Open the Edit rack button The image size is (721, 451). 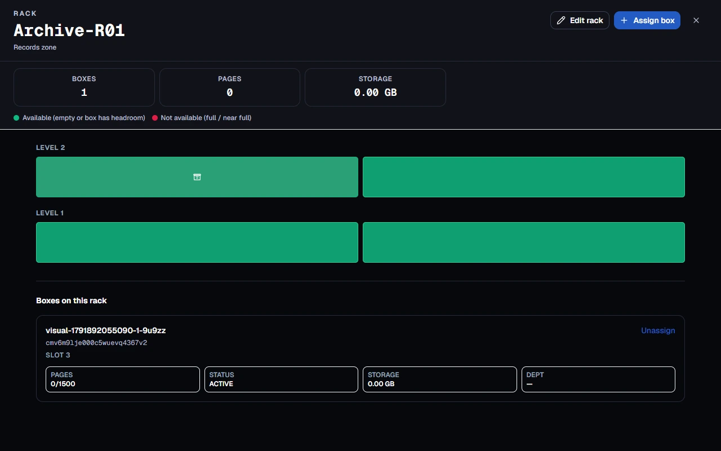pyautogui.click(x=580, y=20)
